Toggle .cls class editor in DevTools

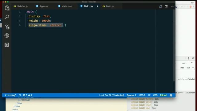click(188, 68)
